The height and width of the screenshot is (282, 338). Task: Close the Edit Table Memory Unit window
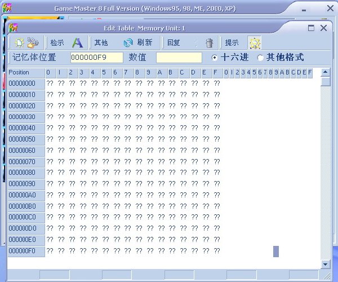(x=323, y=28)
